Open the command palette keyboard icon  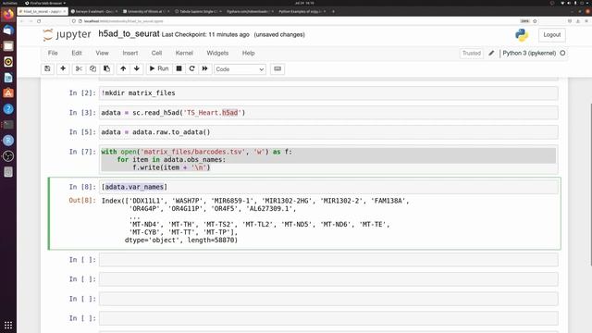click(277, 68)
